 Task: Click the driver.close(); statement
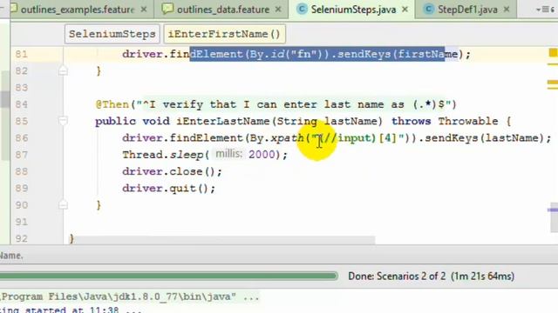coord(172,171)
